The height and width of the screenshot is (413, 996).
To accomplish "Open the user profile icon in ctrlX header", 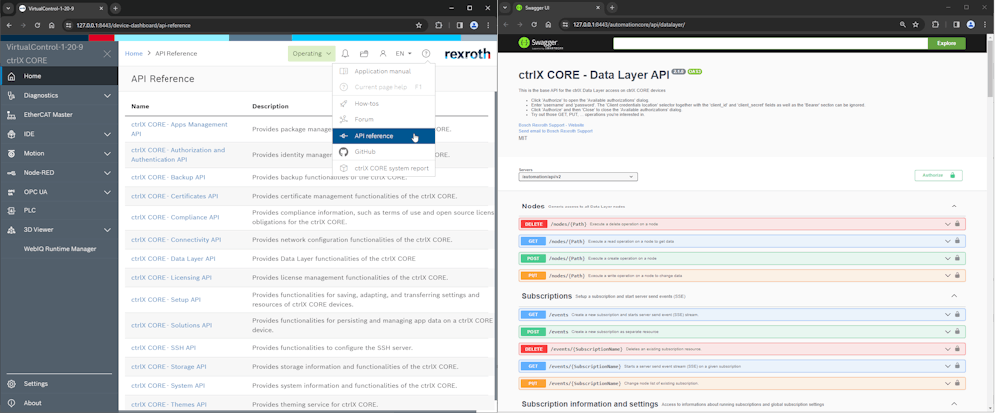I will 383,54.
